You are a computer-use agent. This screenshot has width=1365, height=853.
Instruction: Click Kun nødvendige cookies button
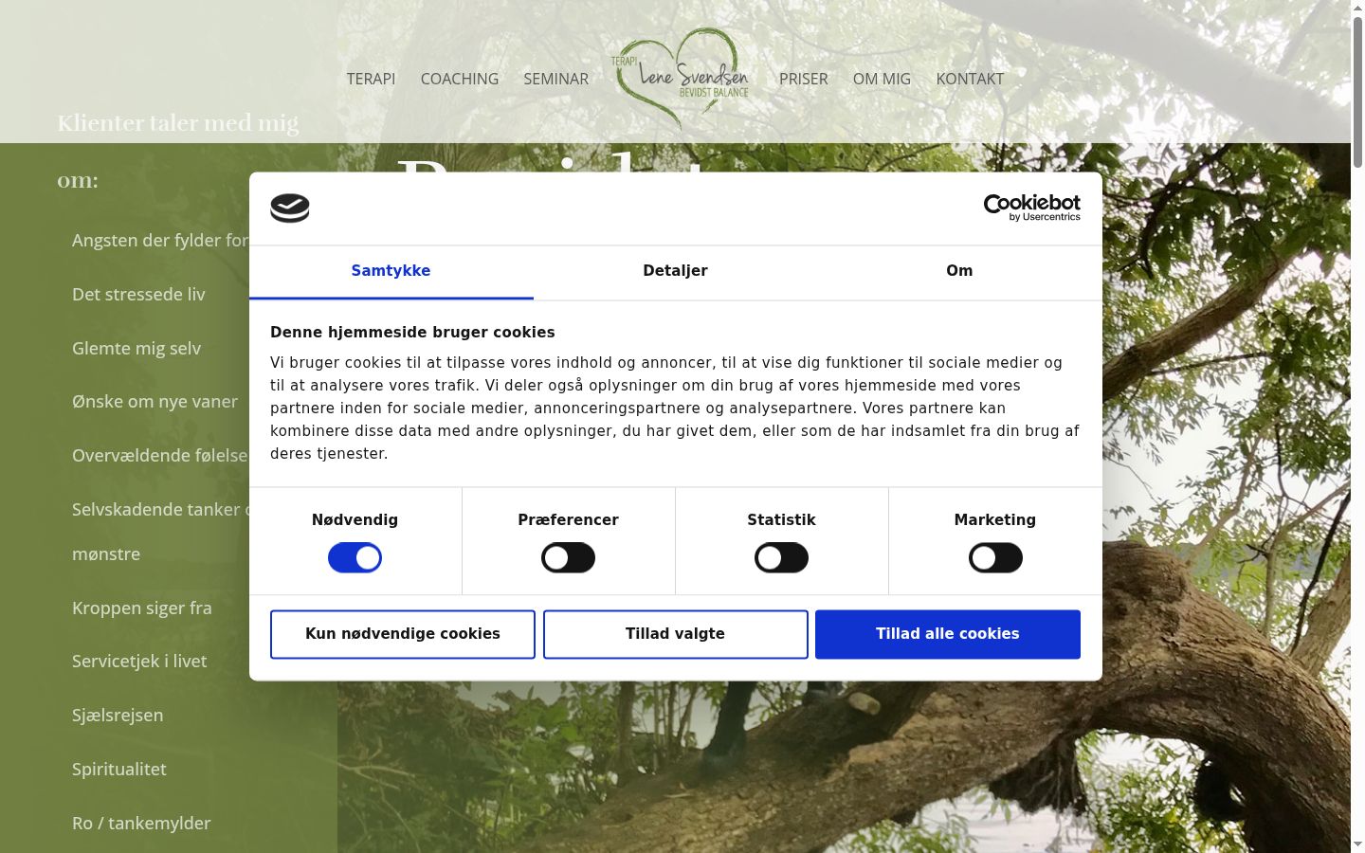(x=403, y=634)
